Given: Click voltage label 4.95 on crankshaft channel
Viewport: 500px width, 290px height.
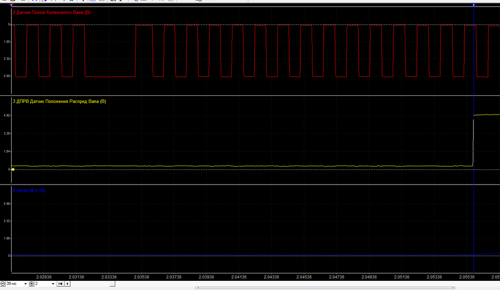Looking at the screenshot, I should point(7,77).
